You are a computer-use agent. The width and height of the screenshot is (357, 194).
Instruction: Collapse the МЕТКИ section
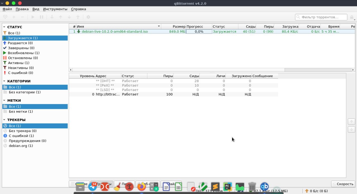(x=4, y=100)
